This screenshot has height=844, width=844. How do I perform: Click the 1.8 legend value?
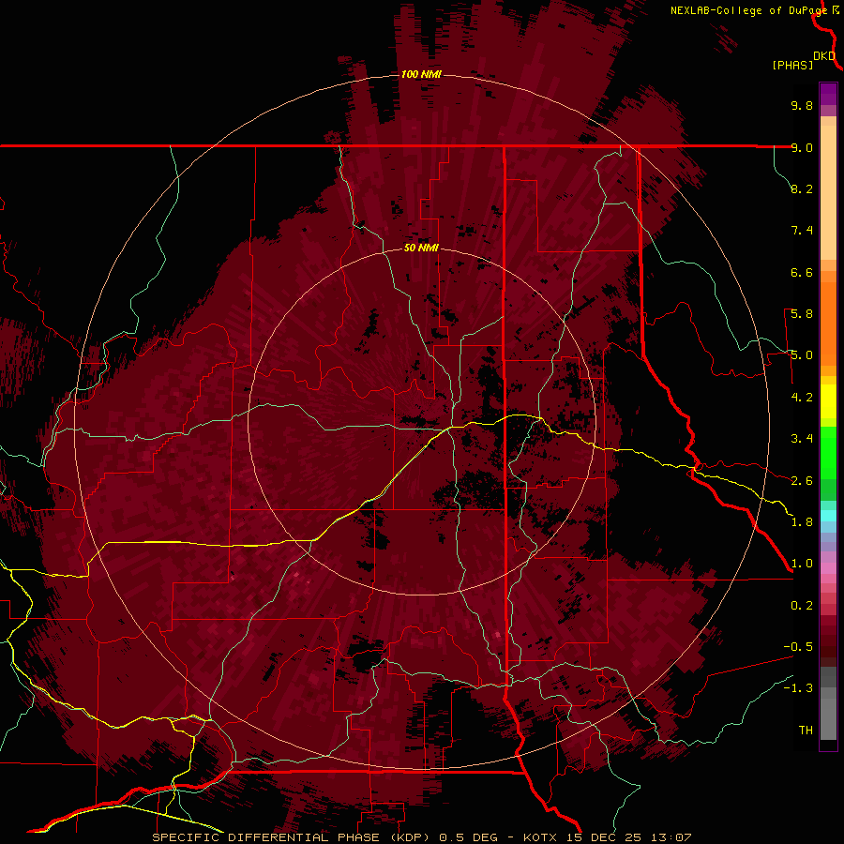(802, 522)
